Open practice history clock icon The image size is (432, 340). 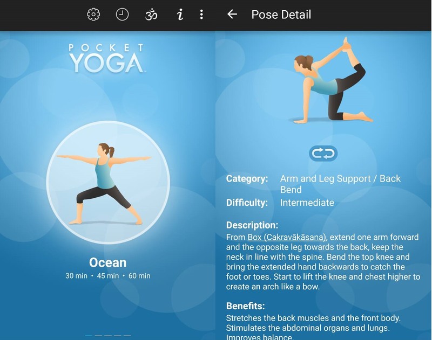[122, 15]
